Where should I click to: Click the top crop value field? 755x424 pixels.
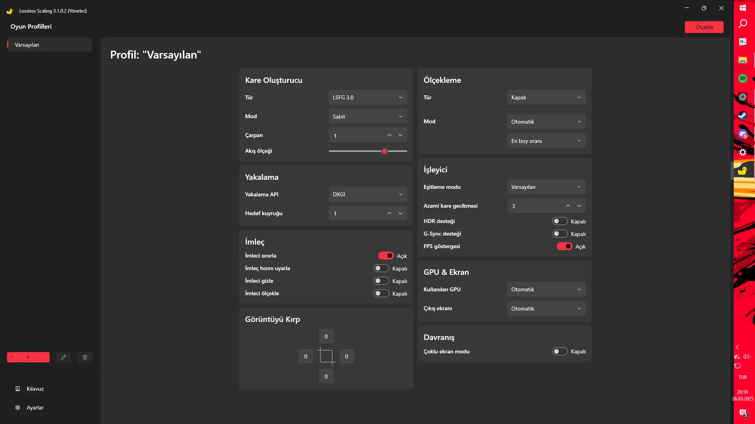(326, 336)
